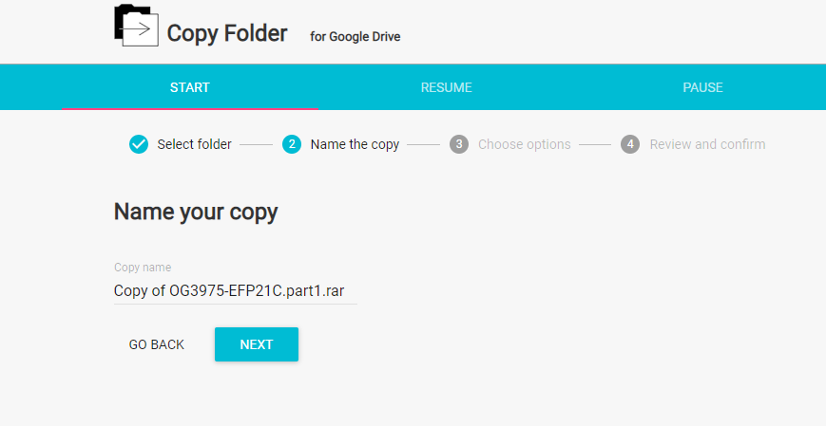
Task: Click the GO BACK button
Action: pyautogui.click(x=157, y=344)
